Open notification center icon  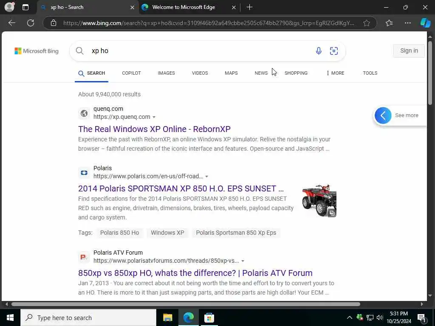click(x=421, y=318)
